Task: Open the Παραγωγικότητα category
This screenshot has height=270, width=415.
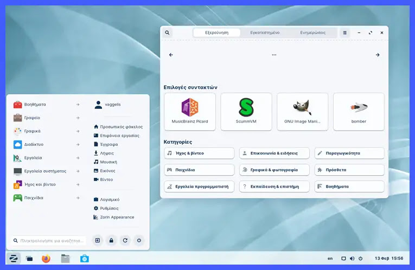Action: click(349, 153)
